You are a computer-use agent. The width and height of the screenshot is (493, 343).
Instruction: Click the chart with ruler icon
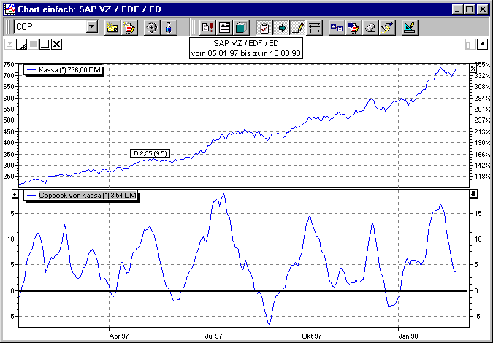(x=409, y=28)
